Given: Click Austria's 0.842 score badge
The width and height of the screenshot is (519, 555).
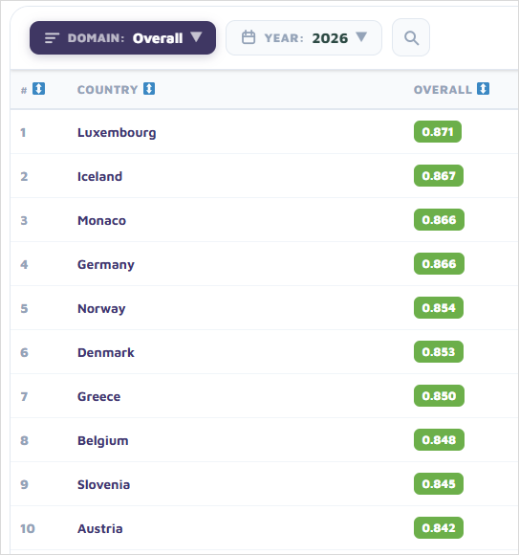Looking at the screenshot, I should (439, 527).
